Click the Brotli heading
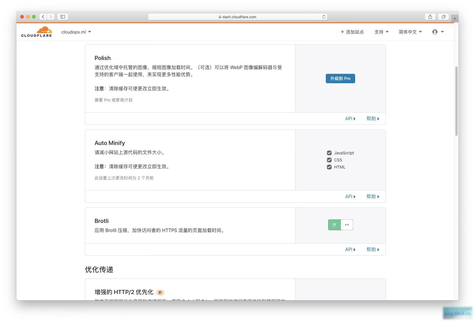Image resolution: width=475 pixels, height=322 pixels. (101, 221)
